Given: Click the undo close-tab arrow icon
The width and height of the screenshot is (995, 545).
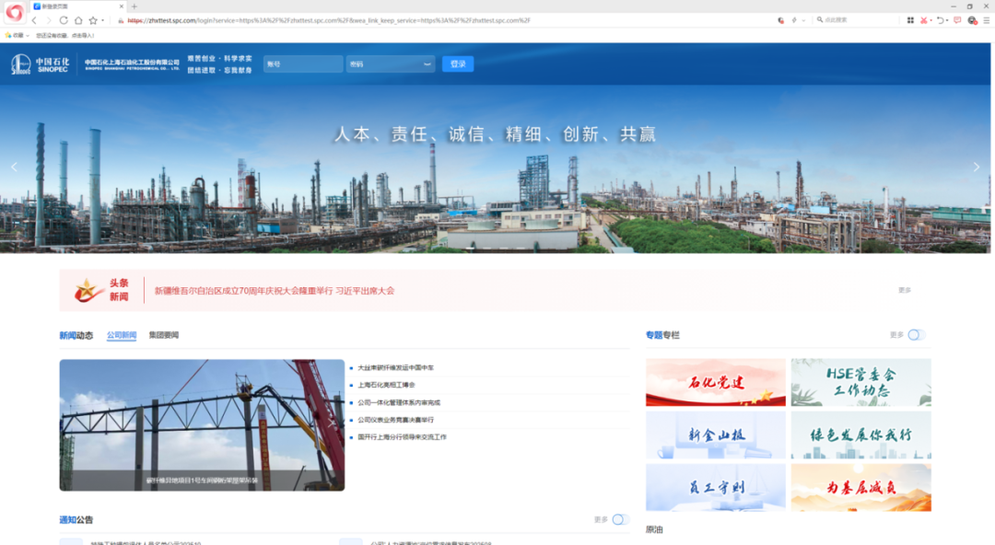Looking at the screenshot, I should (x=940, y=20).
